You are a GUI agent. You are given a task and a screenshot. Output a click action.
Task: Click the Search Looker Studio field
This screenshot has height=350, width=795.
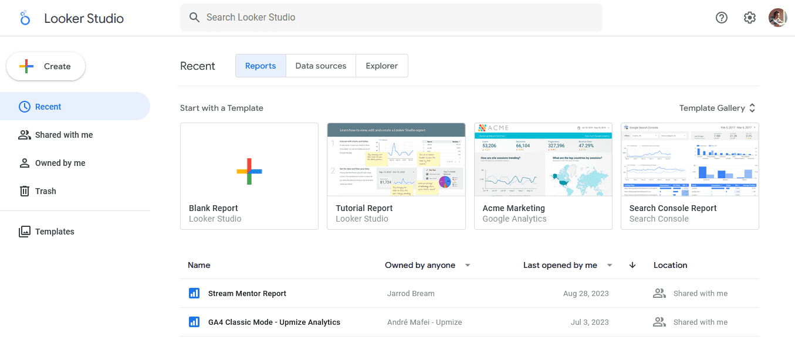[x=391, y=18]
